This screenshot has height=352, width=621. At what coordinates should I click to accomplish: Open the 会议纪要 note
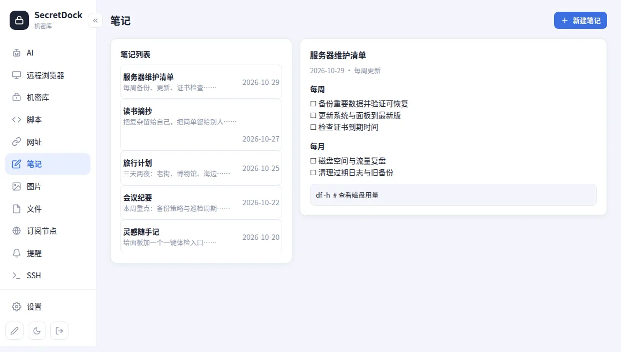click(201, 202)
